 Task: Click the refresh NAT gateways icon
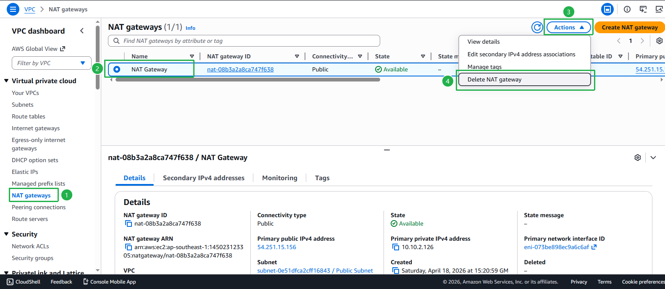tap(537, 27)
